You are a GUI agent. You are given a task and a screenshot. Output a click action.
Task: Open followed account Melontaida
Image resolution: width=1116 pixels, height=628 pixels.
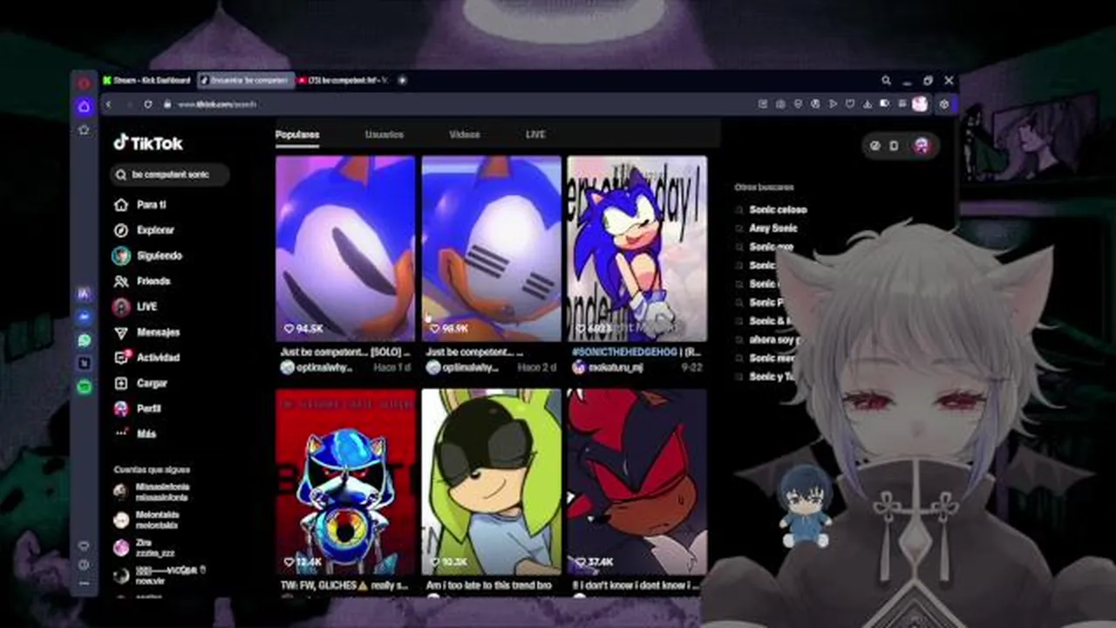point(146,520)
